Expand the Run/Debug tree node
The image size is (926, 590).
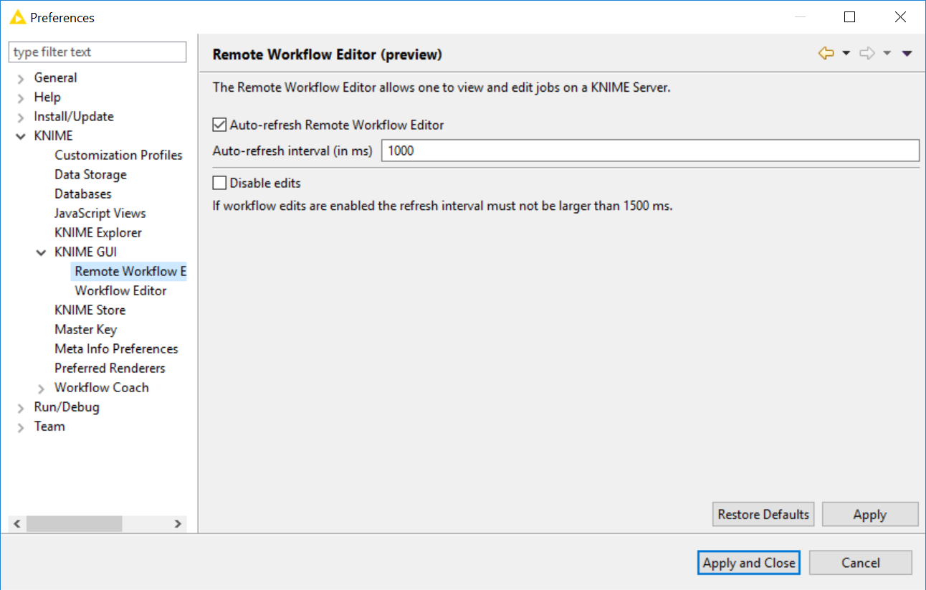[21, 408]
